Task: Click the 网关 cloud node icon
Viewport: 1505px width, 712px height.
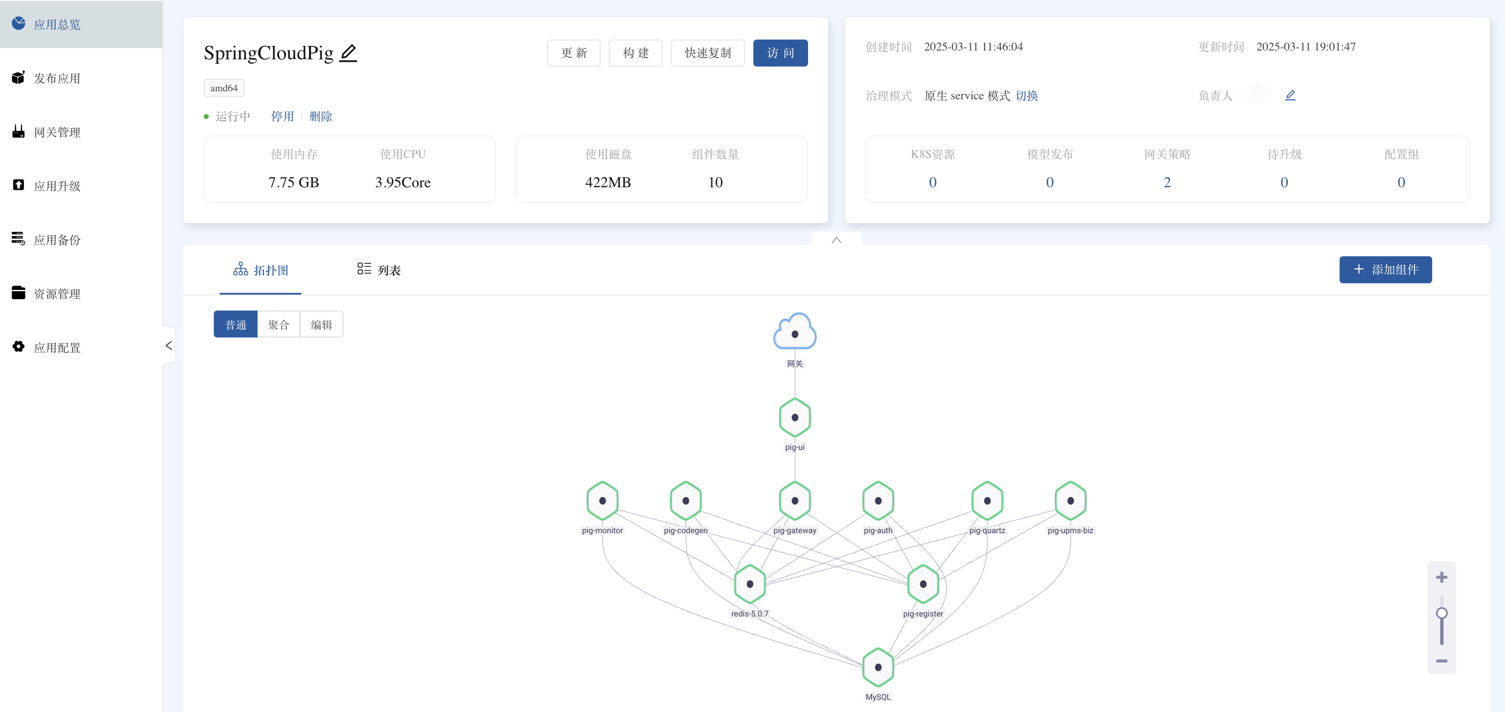Action: pos(795,333)
